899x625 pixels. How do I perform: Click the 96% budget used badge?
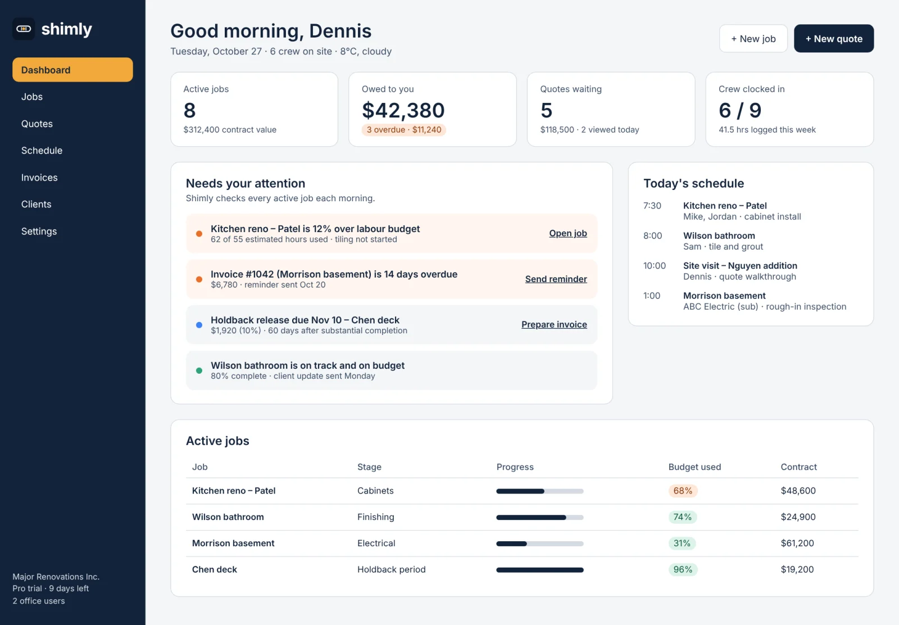[x=683, y=569]
